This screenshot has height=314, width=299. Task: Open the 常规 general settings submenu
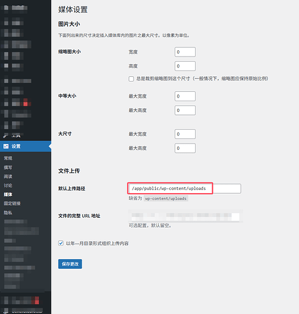[8, 158]
